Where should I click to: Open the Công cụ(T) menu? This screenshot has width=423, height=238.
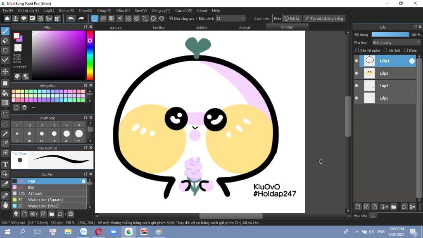[161, 10]
